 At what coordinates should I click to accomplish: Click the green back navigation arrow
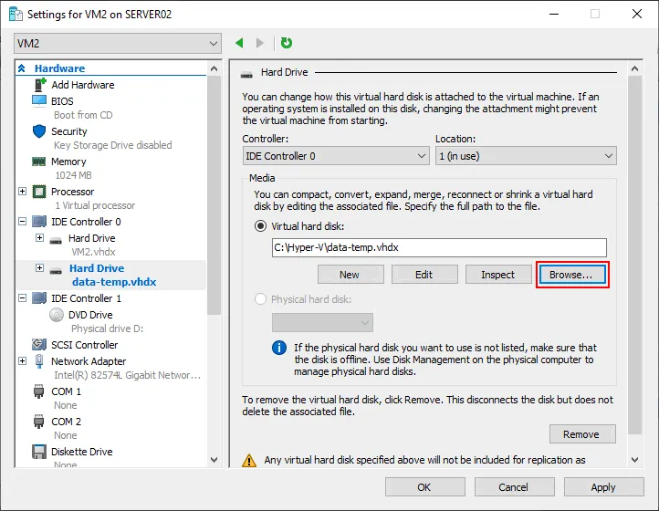coord(240,43)
